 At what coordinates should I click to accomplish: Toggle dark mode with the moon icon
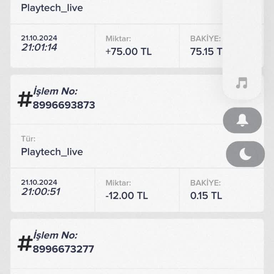245,154
